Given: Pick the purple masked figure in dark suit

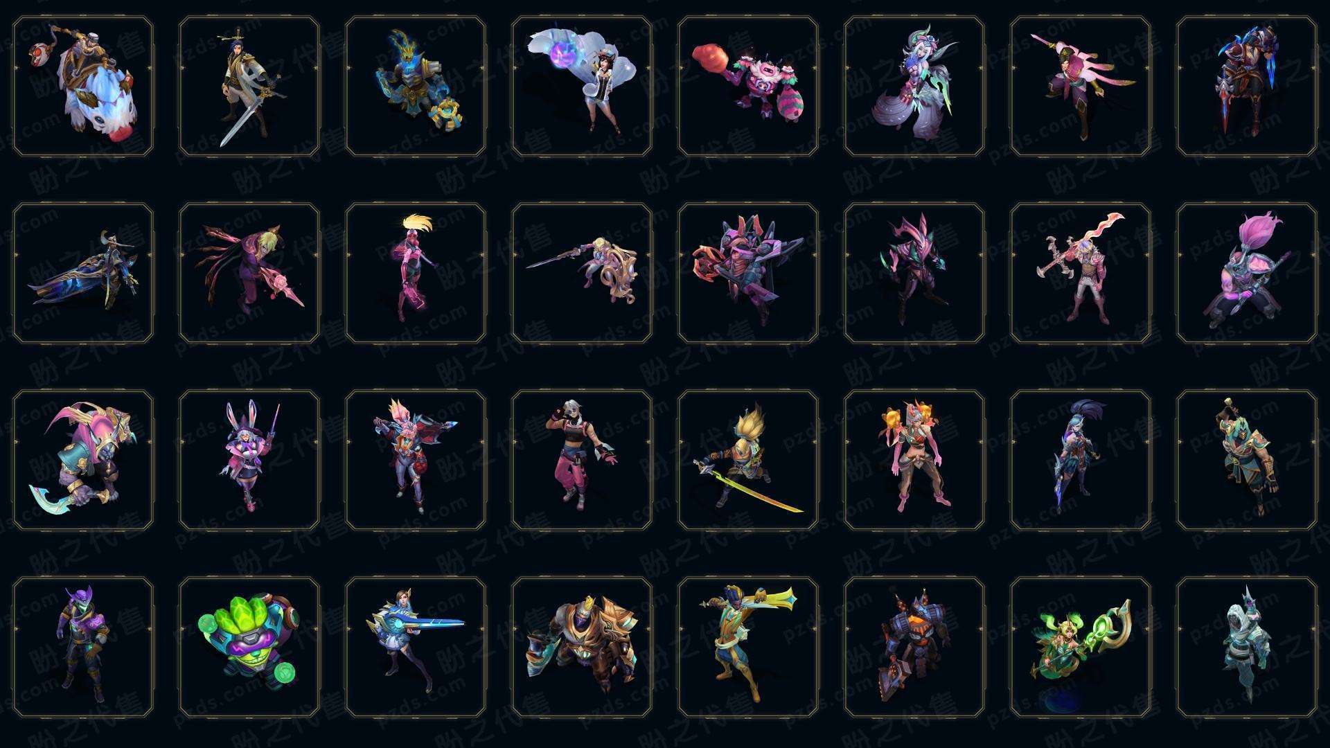Looking at the screenshot, I should [83, 647].
